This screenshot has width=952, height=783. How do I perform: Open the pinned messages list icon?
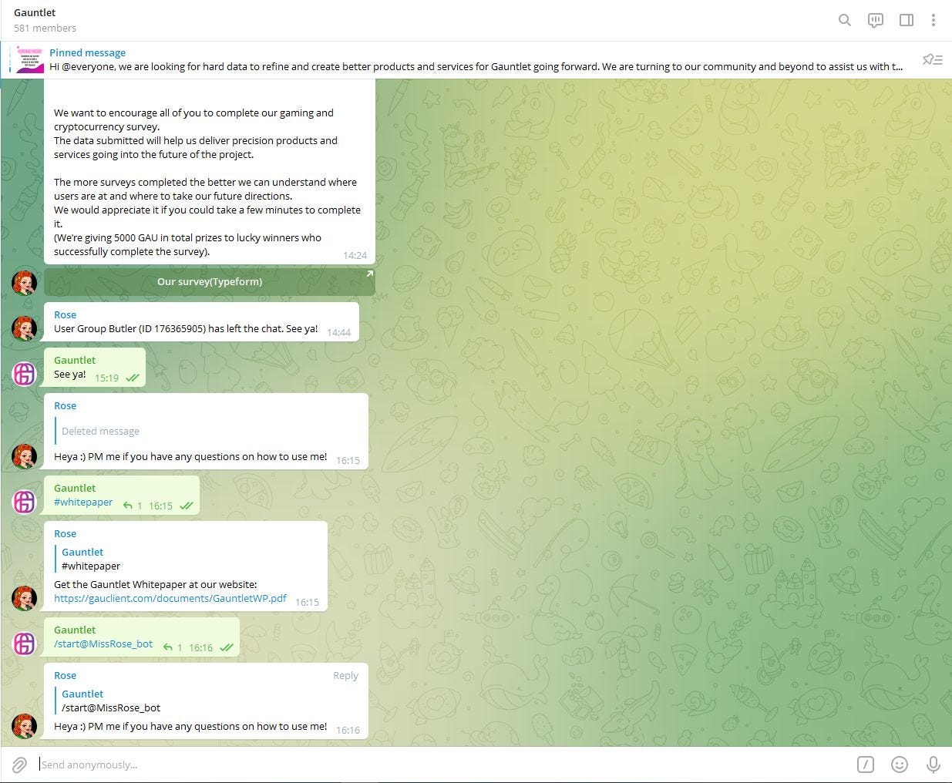[933, 59]
